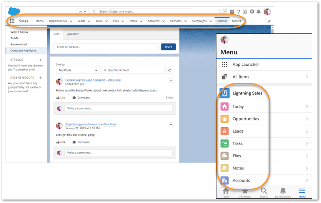Image resolution: width=321 pixels, height=203 pixels.
Task: Expand the Opportunities tab dropdown arrow
Action: [x=71, y=21]
